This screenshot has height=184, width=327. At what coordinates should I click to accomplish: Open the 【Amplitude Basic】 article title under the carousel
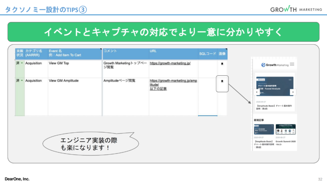(274, 107)
